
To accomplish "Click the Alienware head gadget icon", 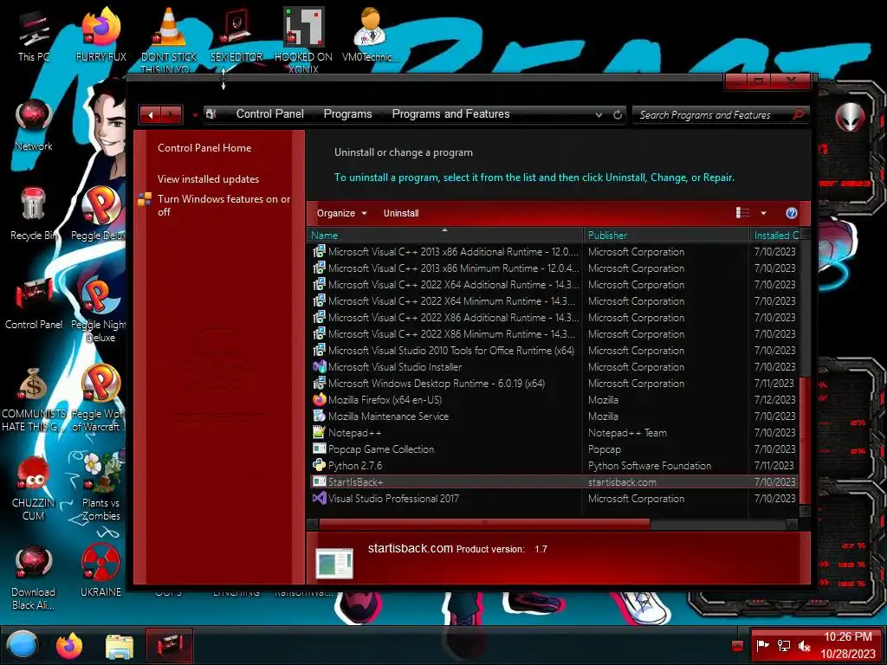I will pos(851,118).
